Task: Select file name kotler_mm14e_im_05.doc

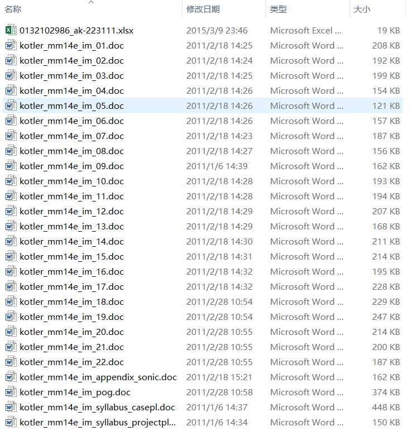Action: click(x=71, y=106)
